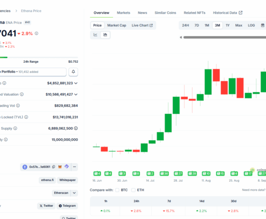Click the add to Portfolio field
Screen dimensions: 266x219
coord(33,72)
